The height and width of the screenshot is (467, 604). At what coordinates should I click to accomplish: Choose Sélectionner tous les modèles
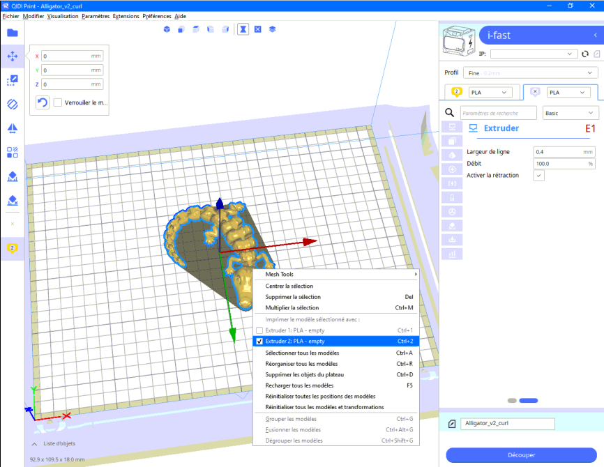click(336, 353)
